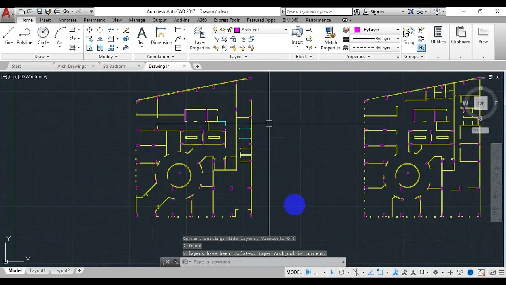The height and width of the screenshot is (285, 506).
Task: Click the Hatch tool icon
Action: pos(72,48)
